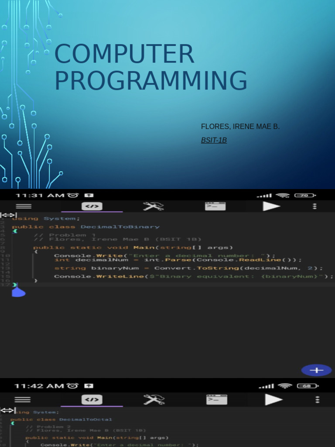This screenshot has height=447, width=335.
Task: Select the code editor tab in the 11:42 AM screenshot
Action: pos(92,399)
